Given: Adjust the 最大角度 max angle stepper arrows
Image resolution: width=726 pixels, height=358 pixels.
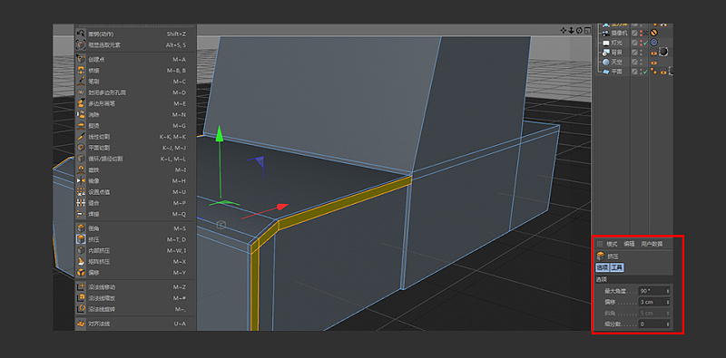Looking at the screenshot, I should pos(668,291).
